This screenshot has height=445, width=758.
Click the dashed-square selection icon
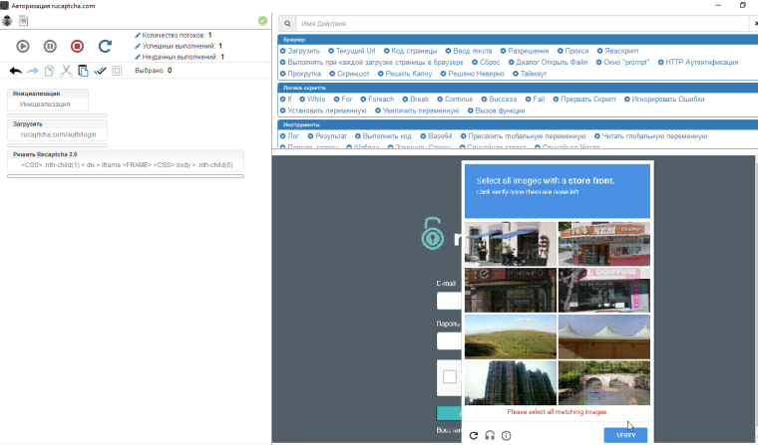point(117,71)
